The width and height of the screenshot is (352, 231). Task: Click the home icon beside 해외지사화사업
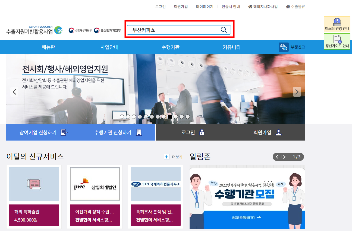pos(250,7)
